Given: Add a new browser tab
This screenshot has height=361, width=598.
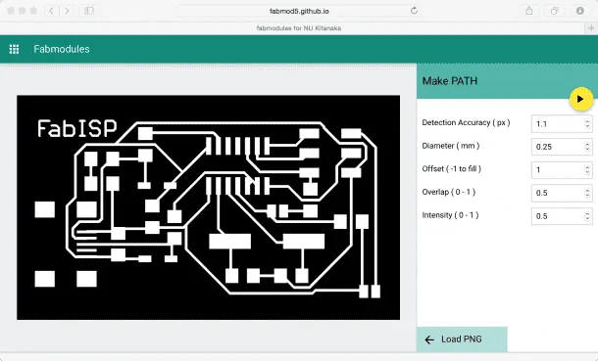Looking at the screenshot, I should click(x=591, y=28).
